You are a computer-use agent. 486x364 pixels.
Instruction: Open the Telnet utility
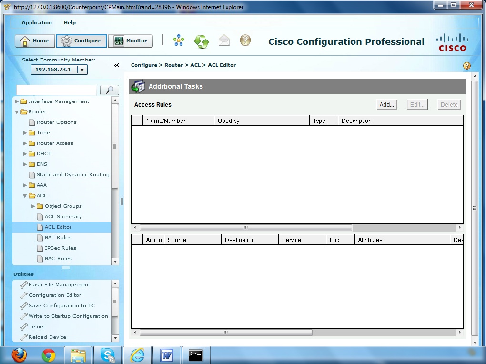[x=37, y=326]
